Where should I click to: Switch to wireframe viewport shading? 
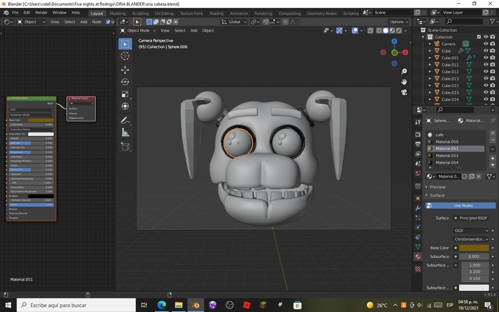(x=379, y=30)
